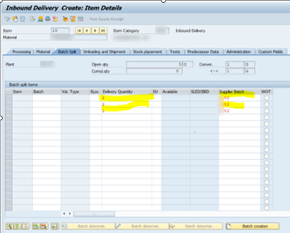The height and width of the screenshot is (233, 290).
Task: Tick WOT checkbox in fourth table row
Action: pyautogui.click(x=267, y=117)
